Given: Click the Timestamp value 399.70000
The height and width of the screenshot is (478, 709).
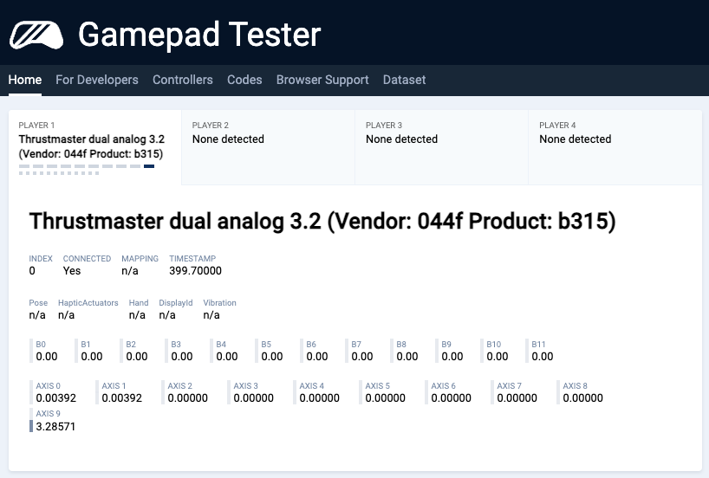Looking at the screenshot, I should (195, 270).
